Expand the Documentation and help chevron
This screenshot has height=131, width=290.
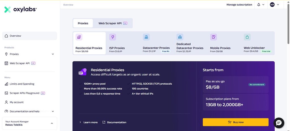[x=53, y=111]
